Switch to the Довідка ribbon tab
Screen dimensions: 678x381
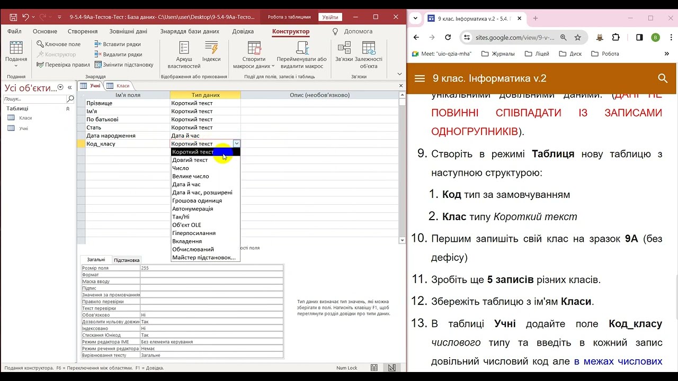pos(243,31)
